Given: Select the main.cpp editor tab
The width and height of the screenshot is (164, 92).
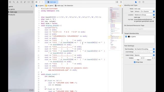Looking at the screenshot, I should (x=52, y=2).
